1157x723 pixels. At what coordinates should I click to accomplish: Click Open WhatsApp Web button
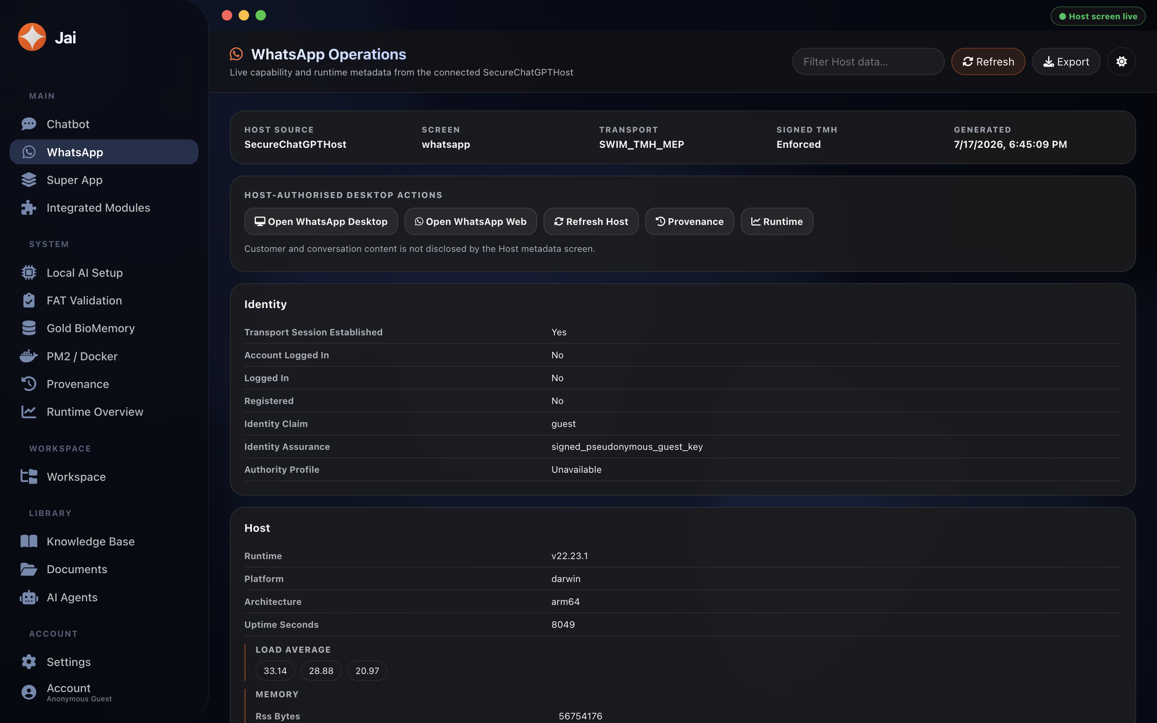(470, 221)
